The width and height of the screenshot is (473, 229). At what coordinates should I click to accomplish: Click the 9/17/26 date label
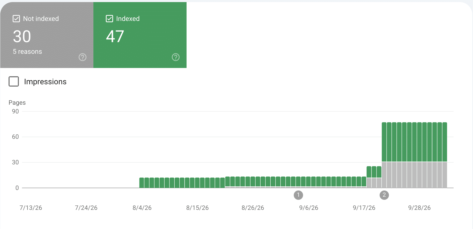pyautogui.click(x=364, y=208)
